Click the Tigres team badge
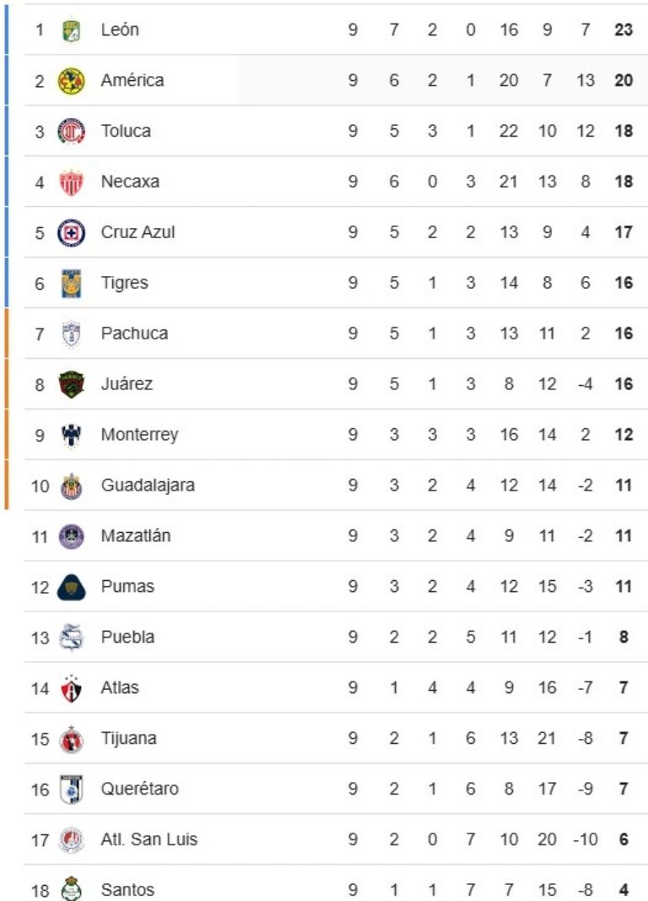The width and height of the screenshot is (648, 901). click(72, 283)
